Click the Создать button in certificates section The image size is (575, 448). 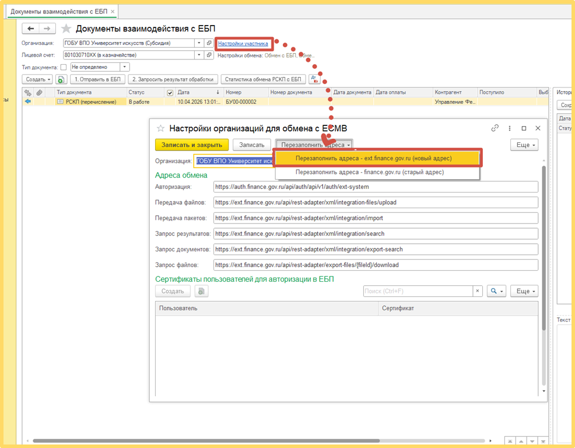tap(173, 291)
